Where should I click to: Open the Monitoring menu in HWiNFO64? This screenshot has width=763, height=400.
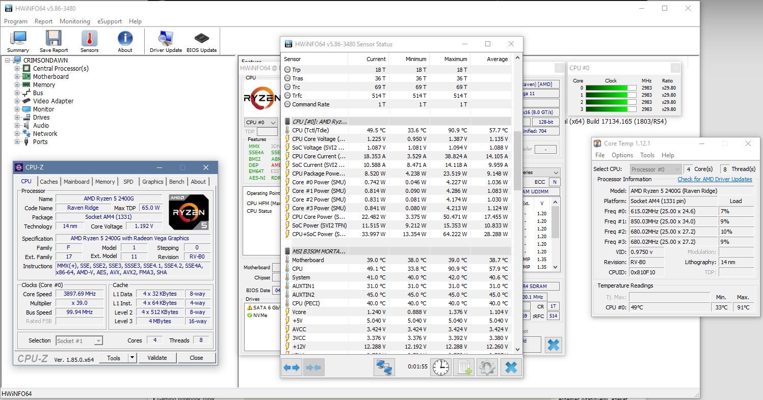click(x=74, y=21)
